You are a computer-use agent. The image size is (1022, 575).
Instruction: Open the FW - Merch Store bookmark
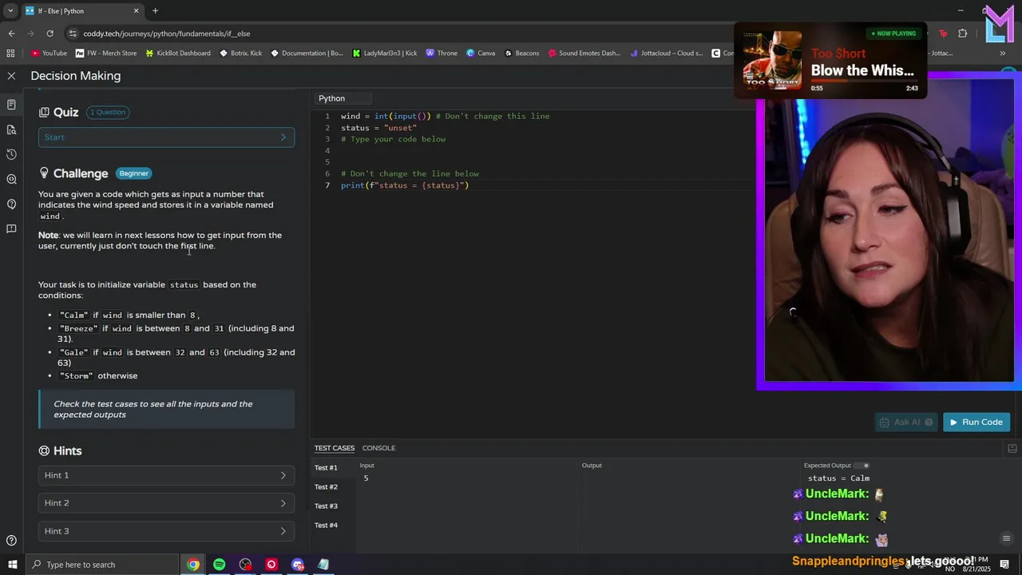click(x=106, y=54)
